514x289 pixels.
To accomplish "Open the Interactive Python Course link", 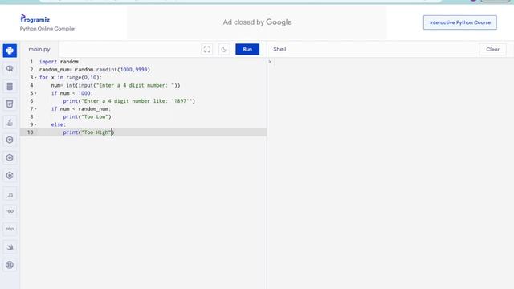I will [x=460, y=22].
